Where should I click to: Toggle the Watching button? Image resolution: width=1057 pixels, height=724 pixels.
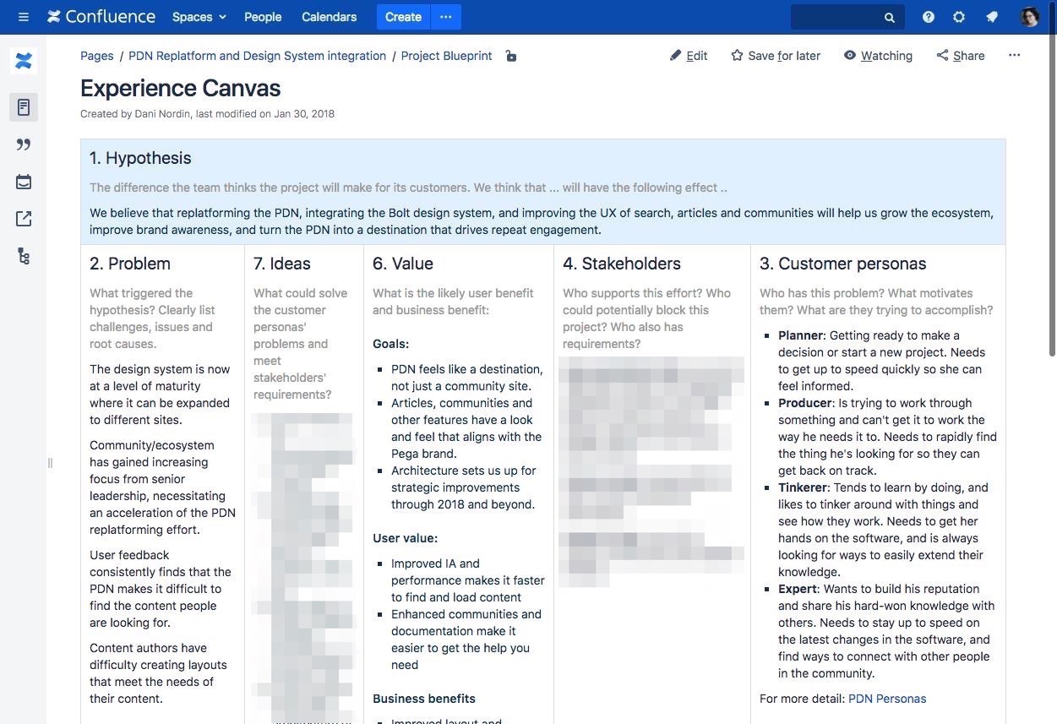878,56
